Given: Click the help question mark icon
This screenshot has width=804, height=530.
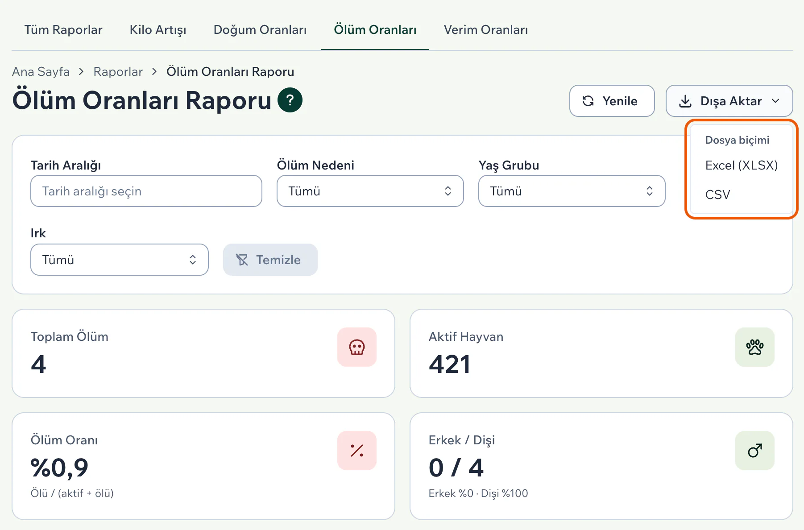Looking at the screenshot, I should pos(290,100).
